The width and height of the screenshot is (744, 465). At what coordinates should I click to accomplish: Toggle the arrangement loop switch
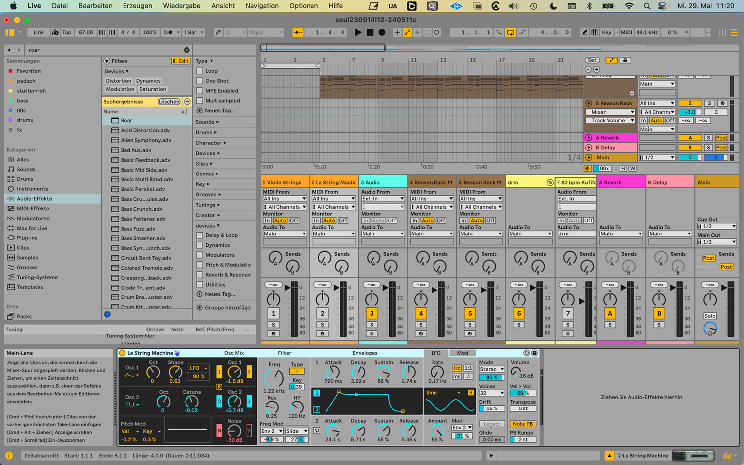click(x=510, y=32)
